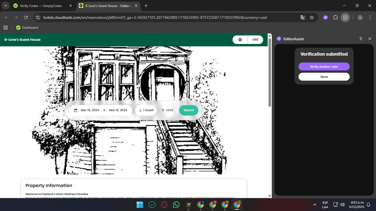
Task: Open the USD currency selector
Action: [x=255, y=40]
